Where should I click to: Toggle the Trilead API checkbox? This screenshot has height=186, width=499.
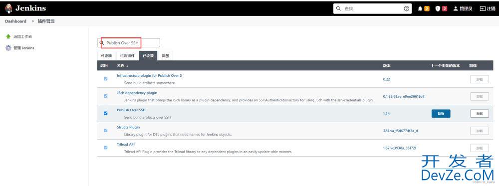[x=106, y=148]
